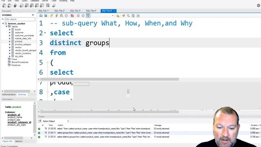Open a script file in query editor
The height and width of the screenshot is (147, 261).
[x=41, y=16]
